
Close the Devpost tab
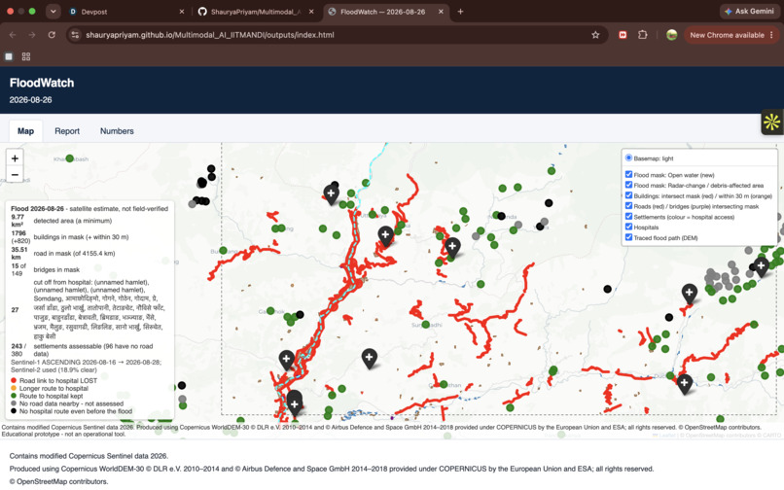coord(182,12)
